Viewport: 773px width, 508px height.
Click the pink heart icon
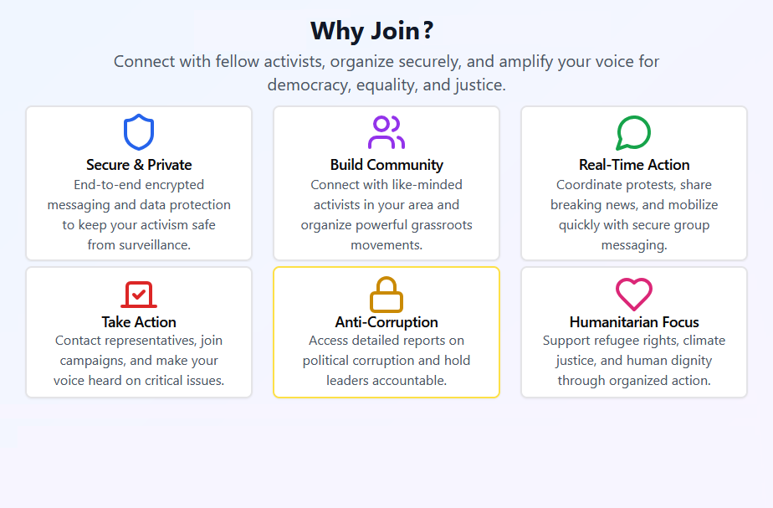click(x=633, y=294)
